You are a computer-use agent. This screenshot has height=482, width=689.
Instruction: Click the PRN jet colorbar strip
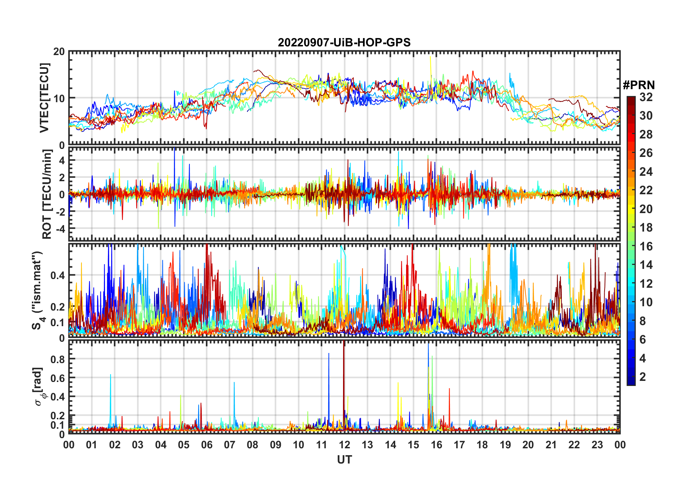click(631, 241)
